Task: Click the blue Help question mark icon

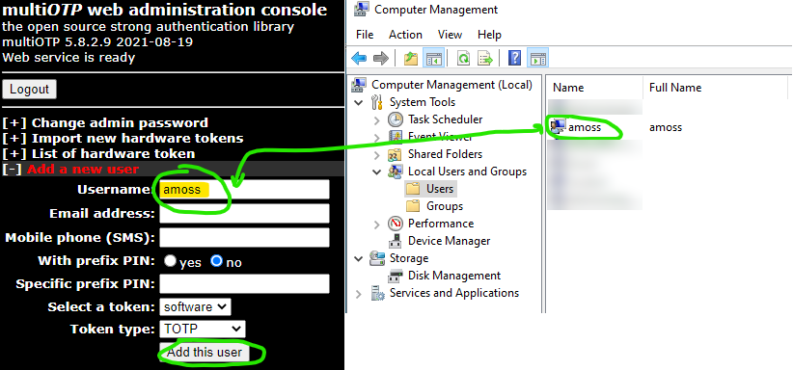Action: tap(514, 59)
